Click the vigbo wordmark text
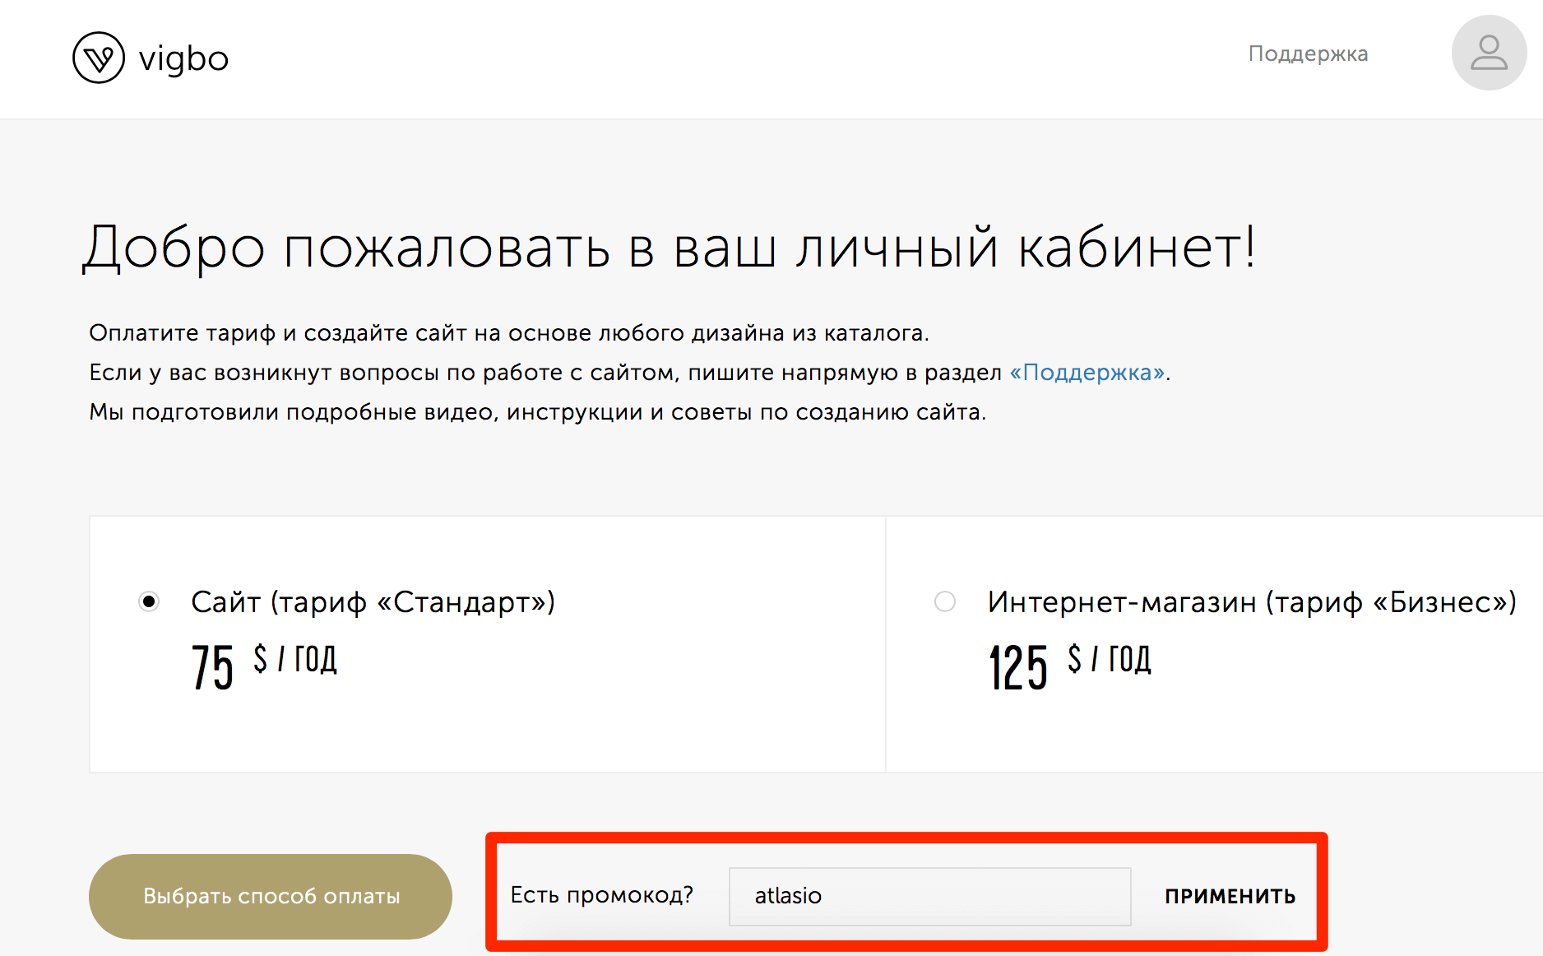1543x956 pixels. (x=183, y=59)
